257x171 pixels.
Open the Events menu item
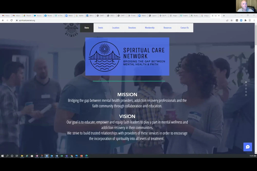(x=100, y=28)
